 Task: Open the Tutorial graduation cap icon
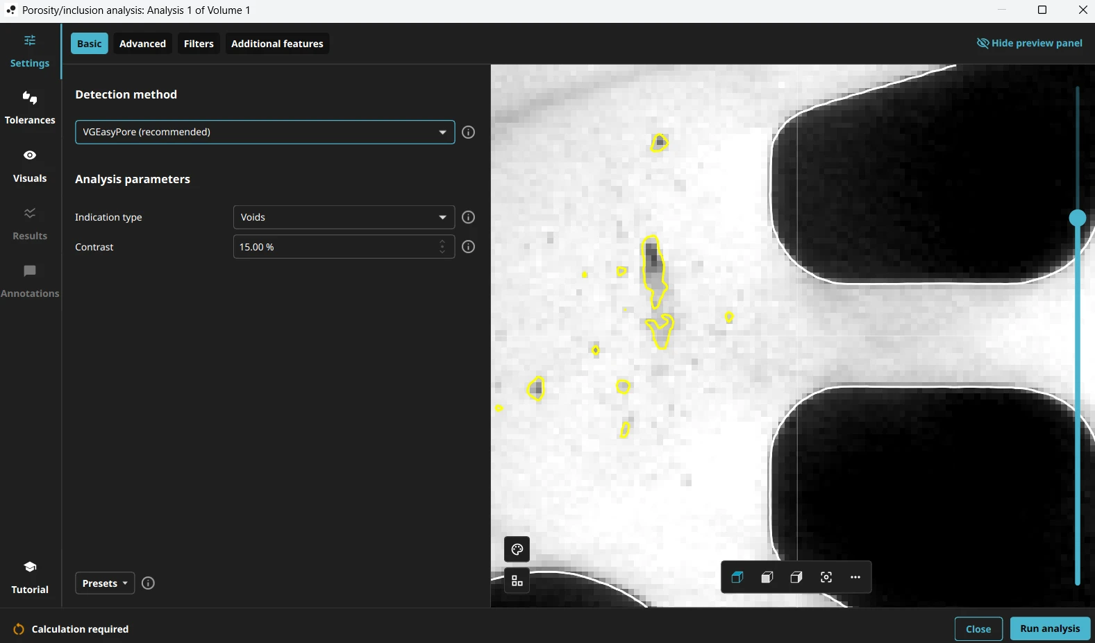point(30,576)
